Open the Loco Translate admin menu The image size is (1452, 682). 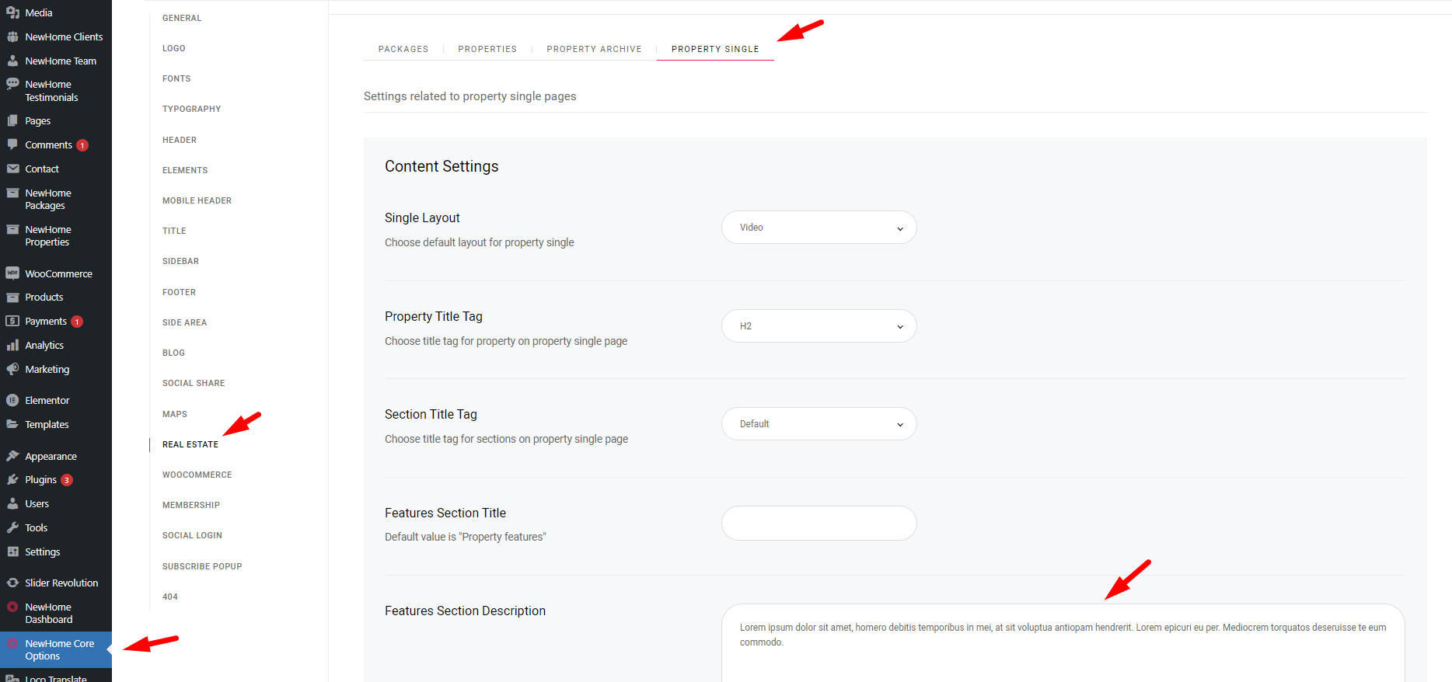[x=56, y=677]
